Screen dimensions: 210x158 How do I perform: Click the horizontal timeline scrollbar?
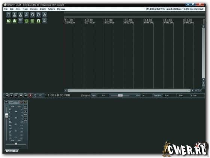[x=129, y=90]
